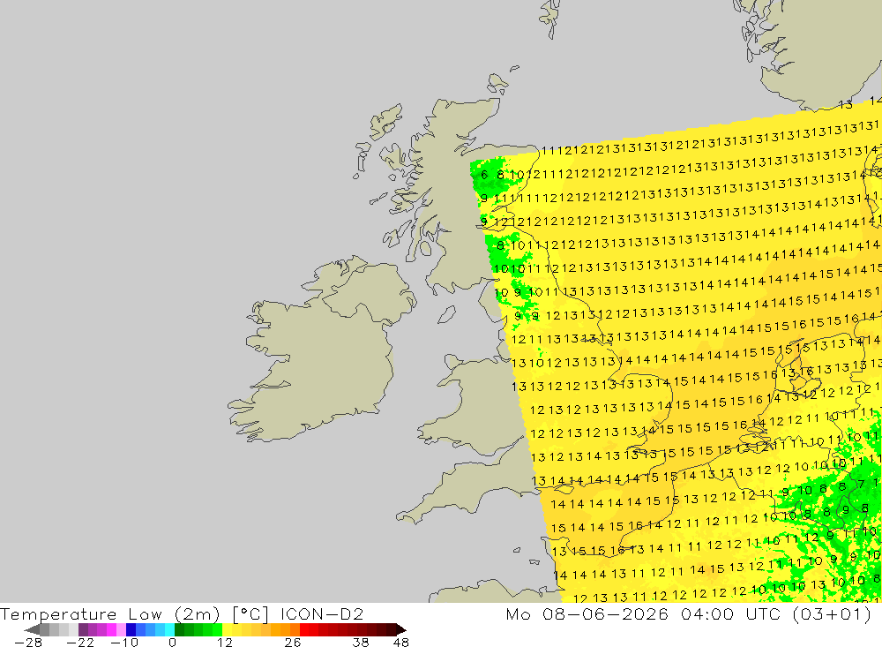The image size is (882, 647).
Task: Click the 'ICON-D2' model name
Action: pyautogui.click(x=322, y=613)
